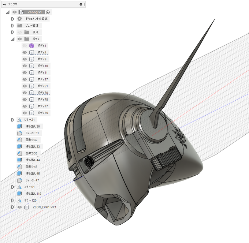This screenshot has width=249, height=243.
Task: Click the ビュー管理 folder icon
Action: pyautogui.click(x=20, y=25)
